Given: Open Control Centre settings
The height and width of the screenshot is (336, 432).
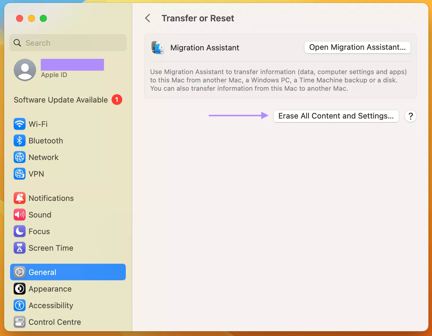Looking at the screenshot, I should pos(55,322).
